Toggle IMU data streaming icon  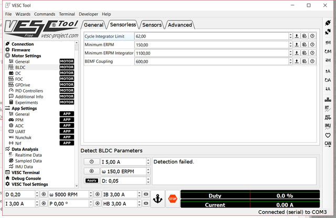point(328,126)
